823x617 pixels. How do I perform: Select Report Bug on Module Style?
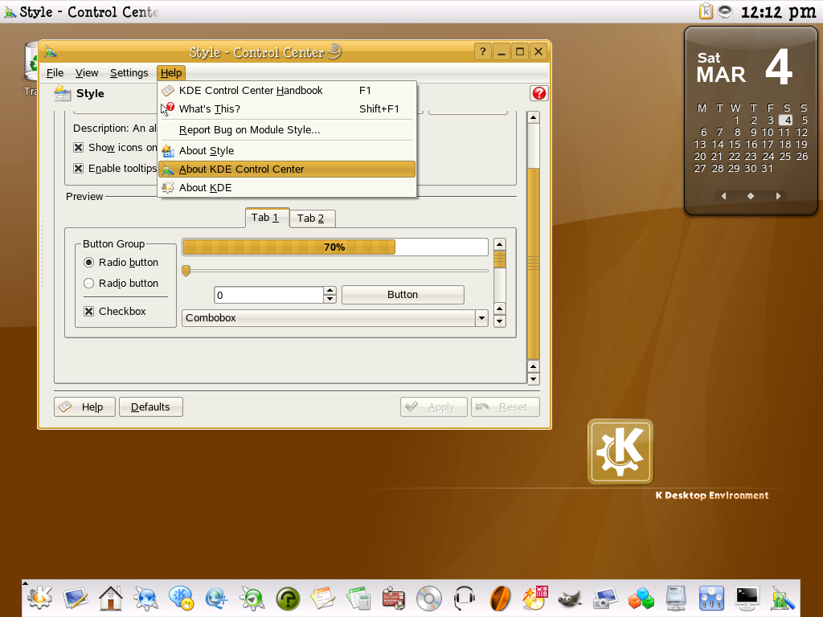click(x=287, y=129)
